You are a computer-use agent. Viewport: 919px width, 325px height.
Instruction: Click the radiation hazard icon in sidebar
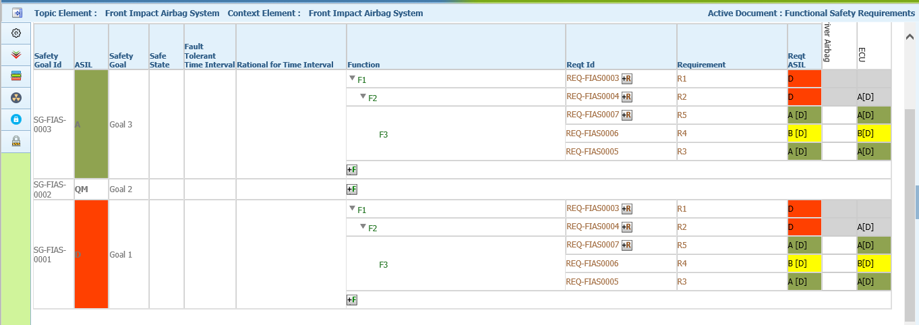16,98
